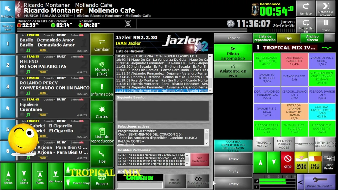
Task: Play the DESPEDIDA IVANOE DJ jingle
Action: 294,61
